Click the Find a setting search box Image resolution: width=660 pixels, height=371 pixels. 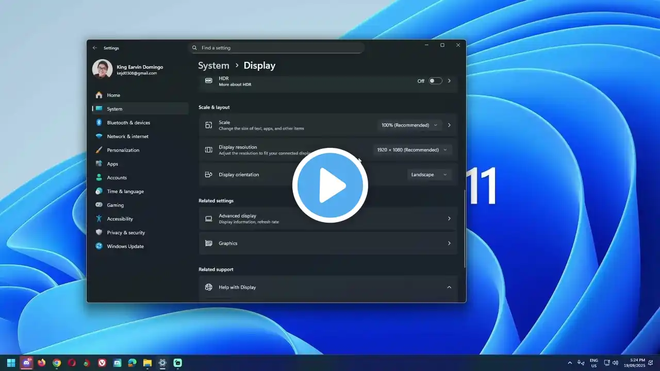coord(276,48)
